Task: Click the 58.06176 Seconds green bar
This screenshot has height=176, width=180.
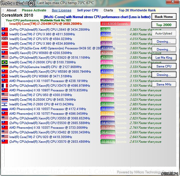Action: coord(108,142)
